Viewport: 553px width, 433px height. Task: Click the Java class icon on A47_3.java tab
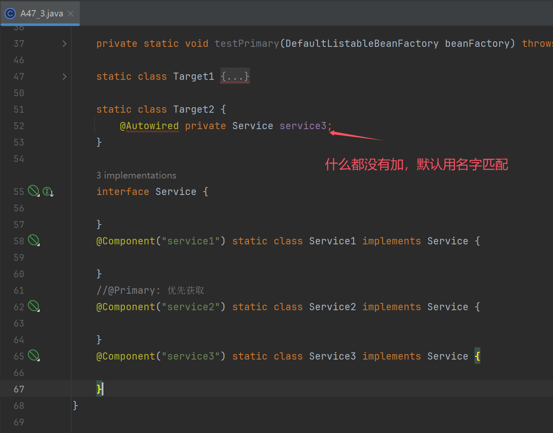(x=10, y=14)
